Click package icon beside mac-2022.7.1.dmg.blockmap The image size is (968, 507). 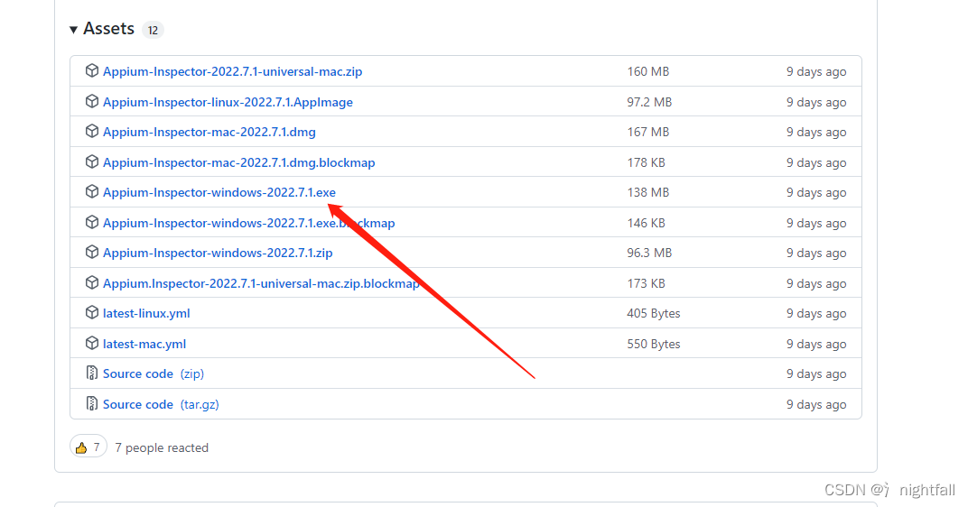click(x=92, y=161)
